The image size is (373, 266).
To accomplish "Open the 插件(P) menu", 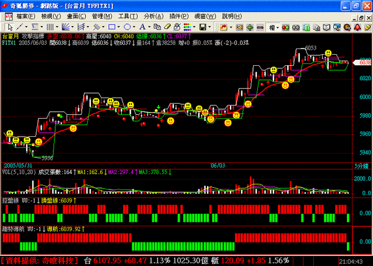I will pos(179,16).
